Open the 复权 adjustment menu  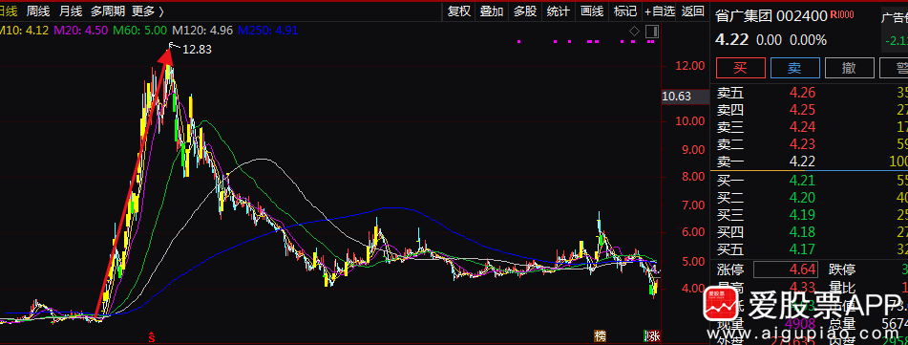click(x=458, y=11)
